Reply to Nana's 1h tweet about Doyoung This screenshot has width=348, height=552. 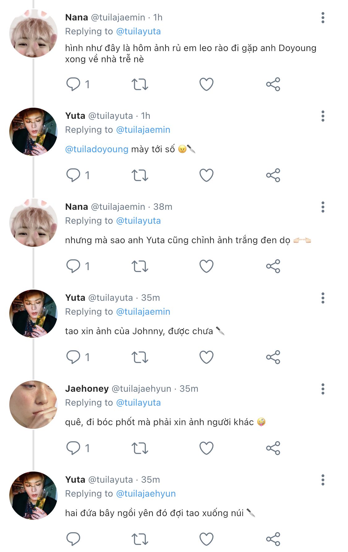click(x=73, y=84)
